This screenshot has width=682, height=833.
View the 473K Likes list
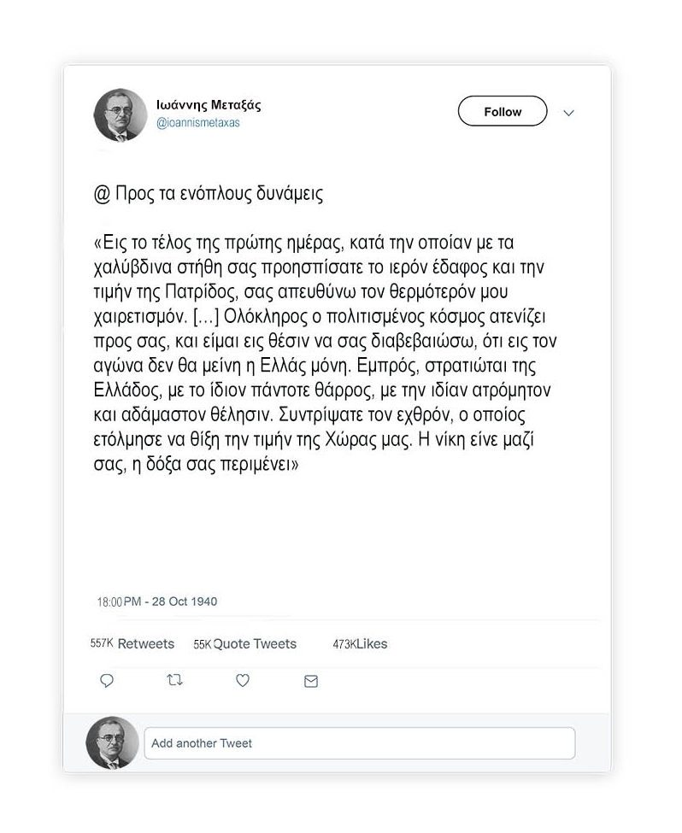(360, 644)
